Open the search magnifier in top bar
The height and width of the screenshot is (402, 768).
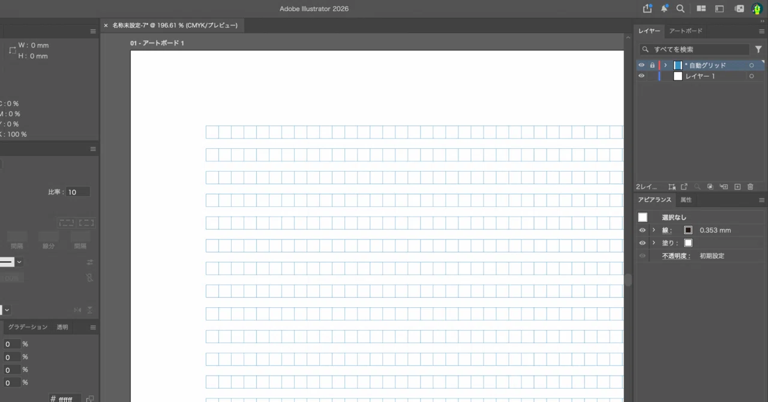[x=680, y=8]
